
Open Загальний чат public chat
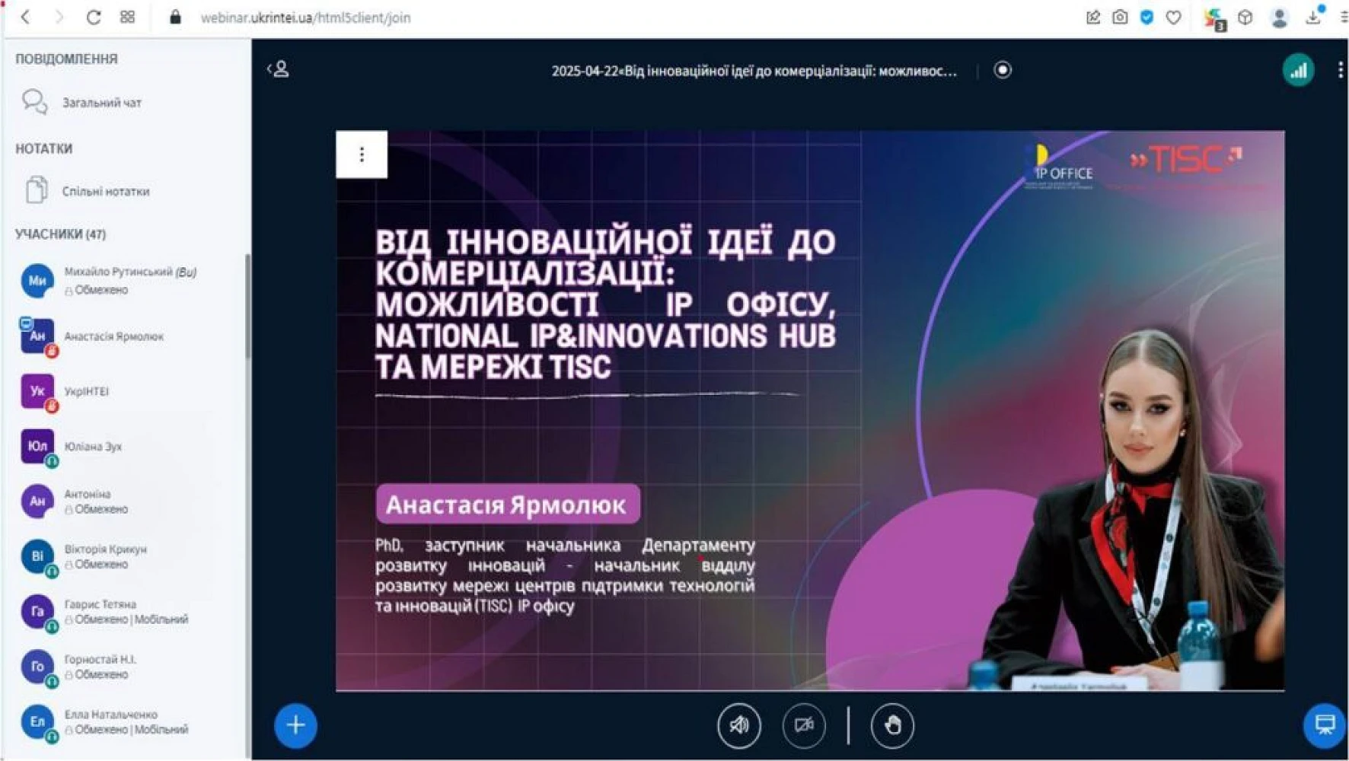point(100,103)
